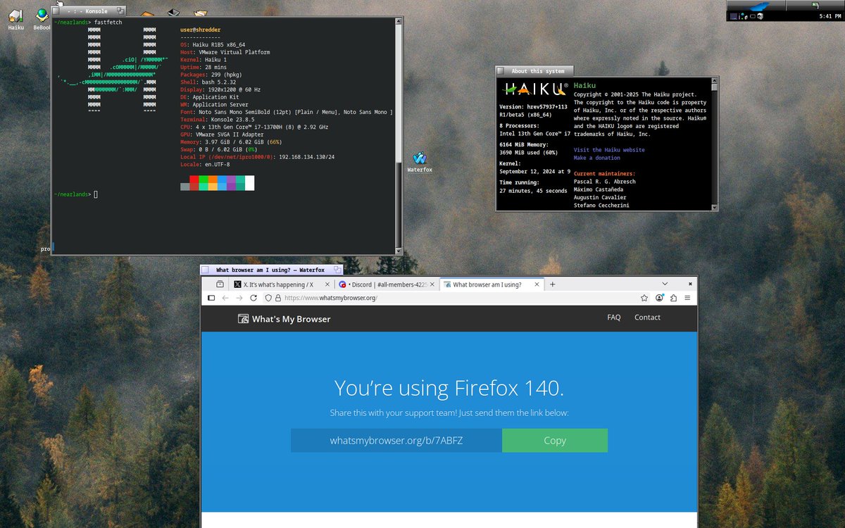The height and width of the screenshot is (528, 845).
Task: Open the Waterfox hamburger menu
Action: coord(687,298)
